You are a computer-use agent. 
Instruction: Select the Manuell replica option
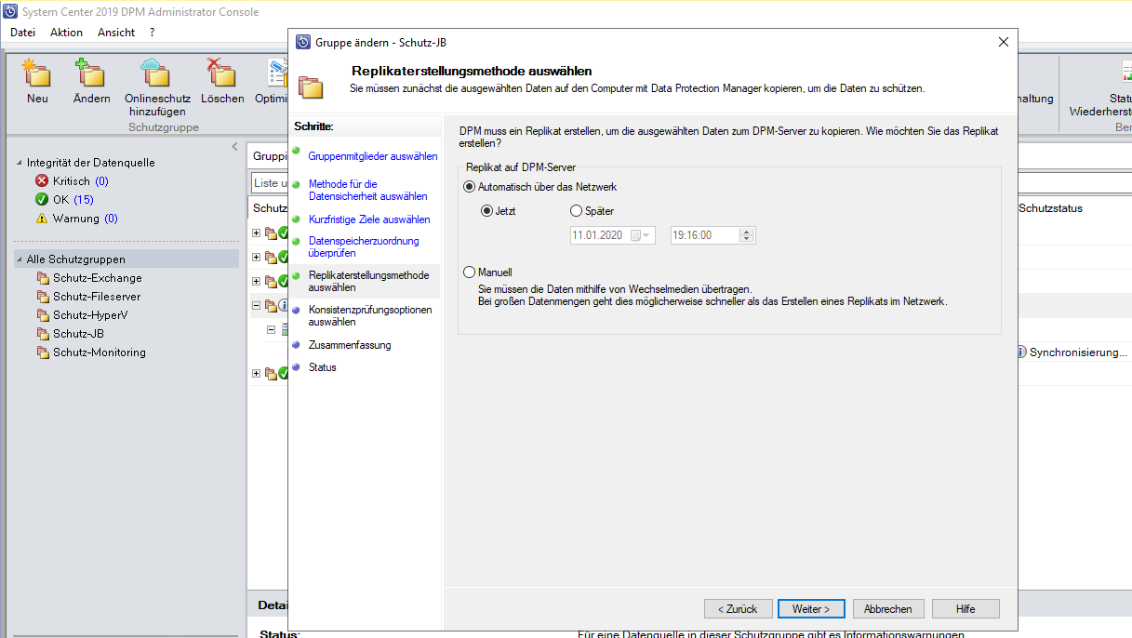(x=469, y=272)
